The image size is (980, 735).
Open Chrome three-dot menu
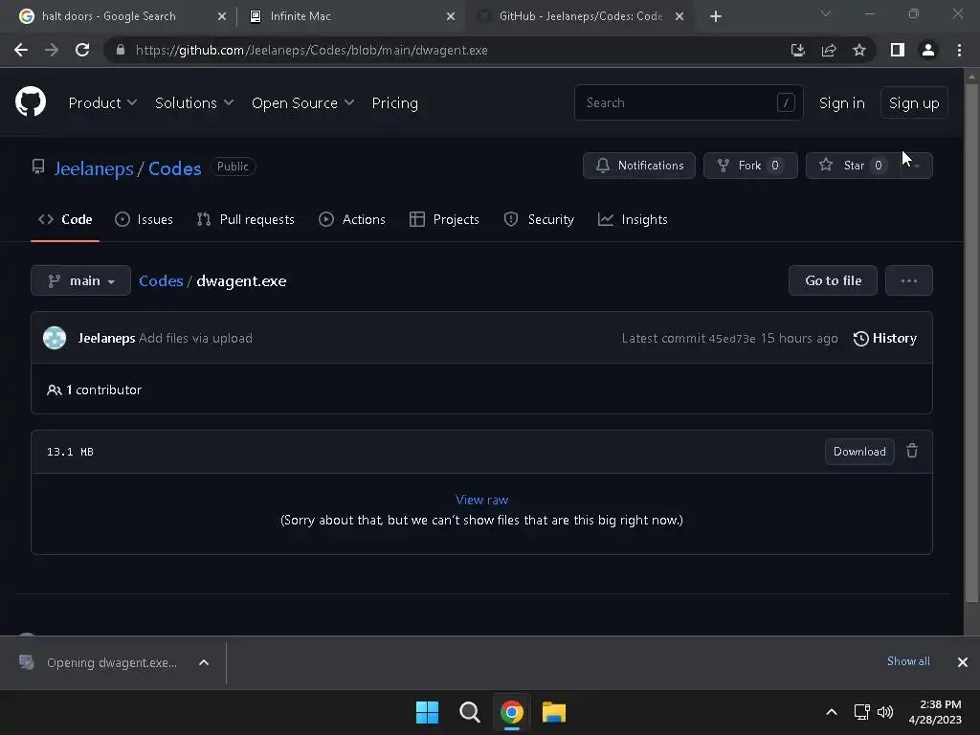pos(959,50)
